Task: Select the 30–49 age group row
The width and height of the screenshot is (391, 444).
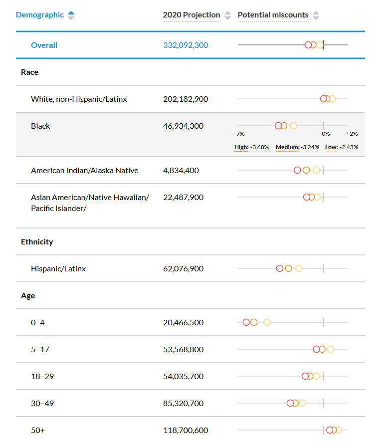Action: (190, 403)
